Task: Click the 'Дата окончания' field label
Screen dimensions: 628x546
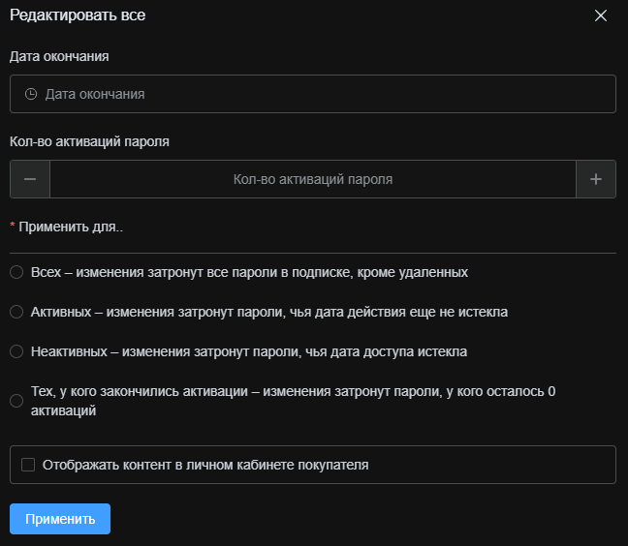Action: pos(59,56)
